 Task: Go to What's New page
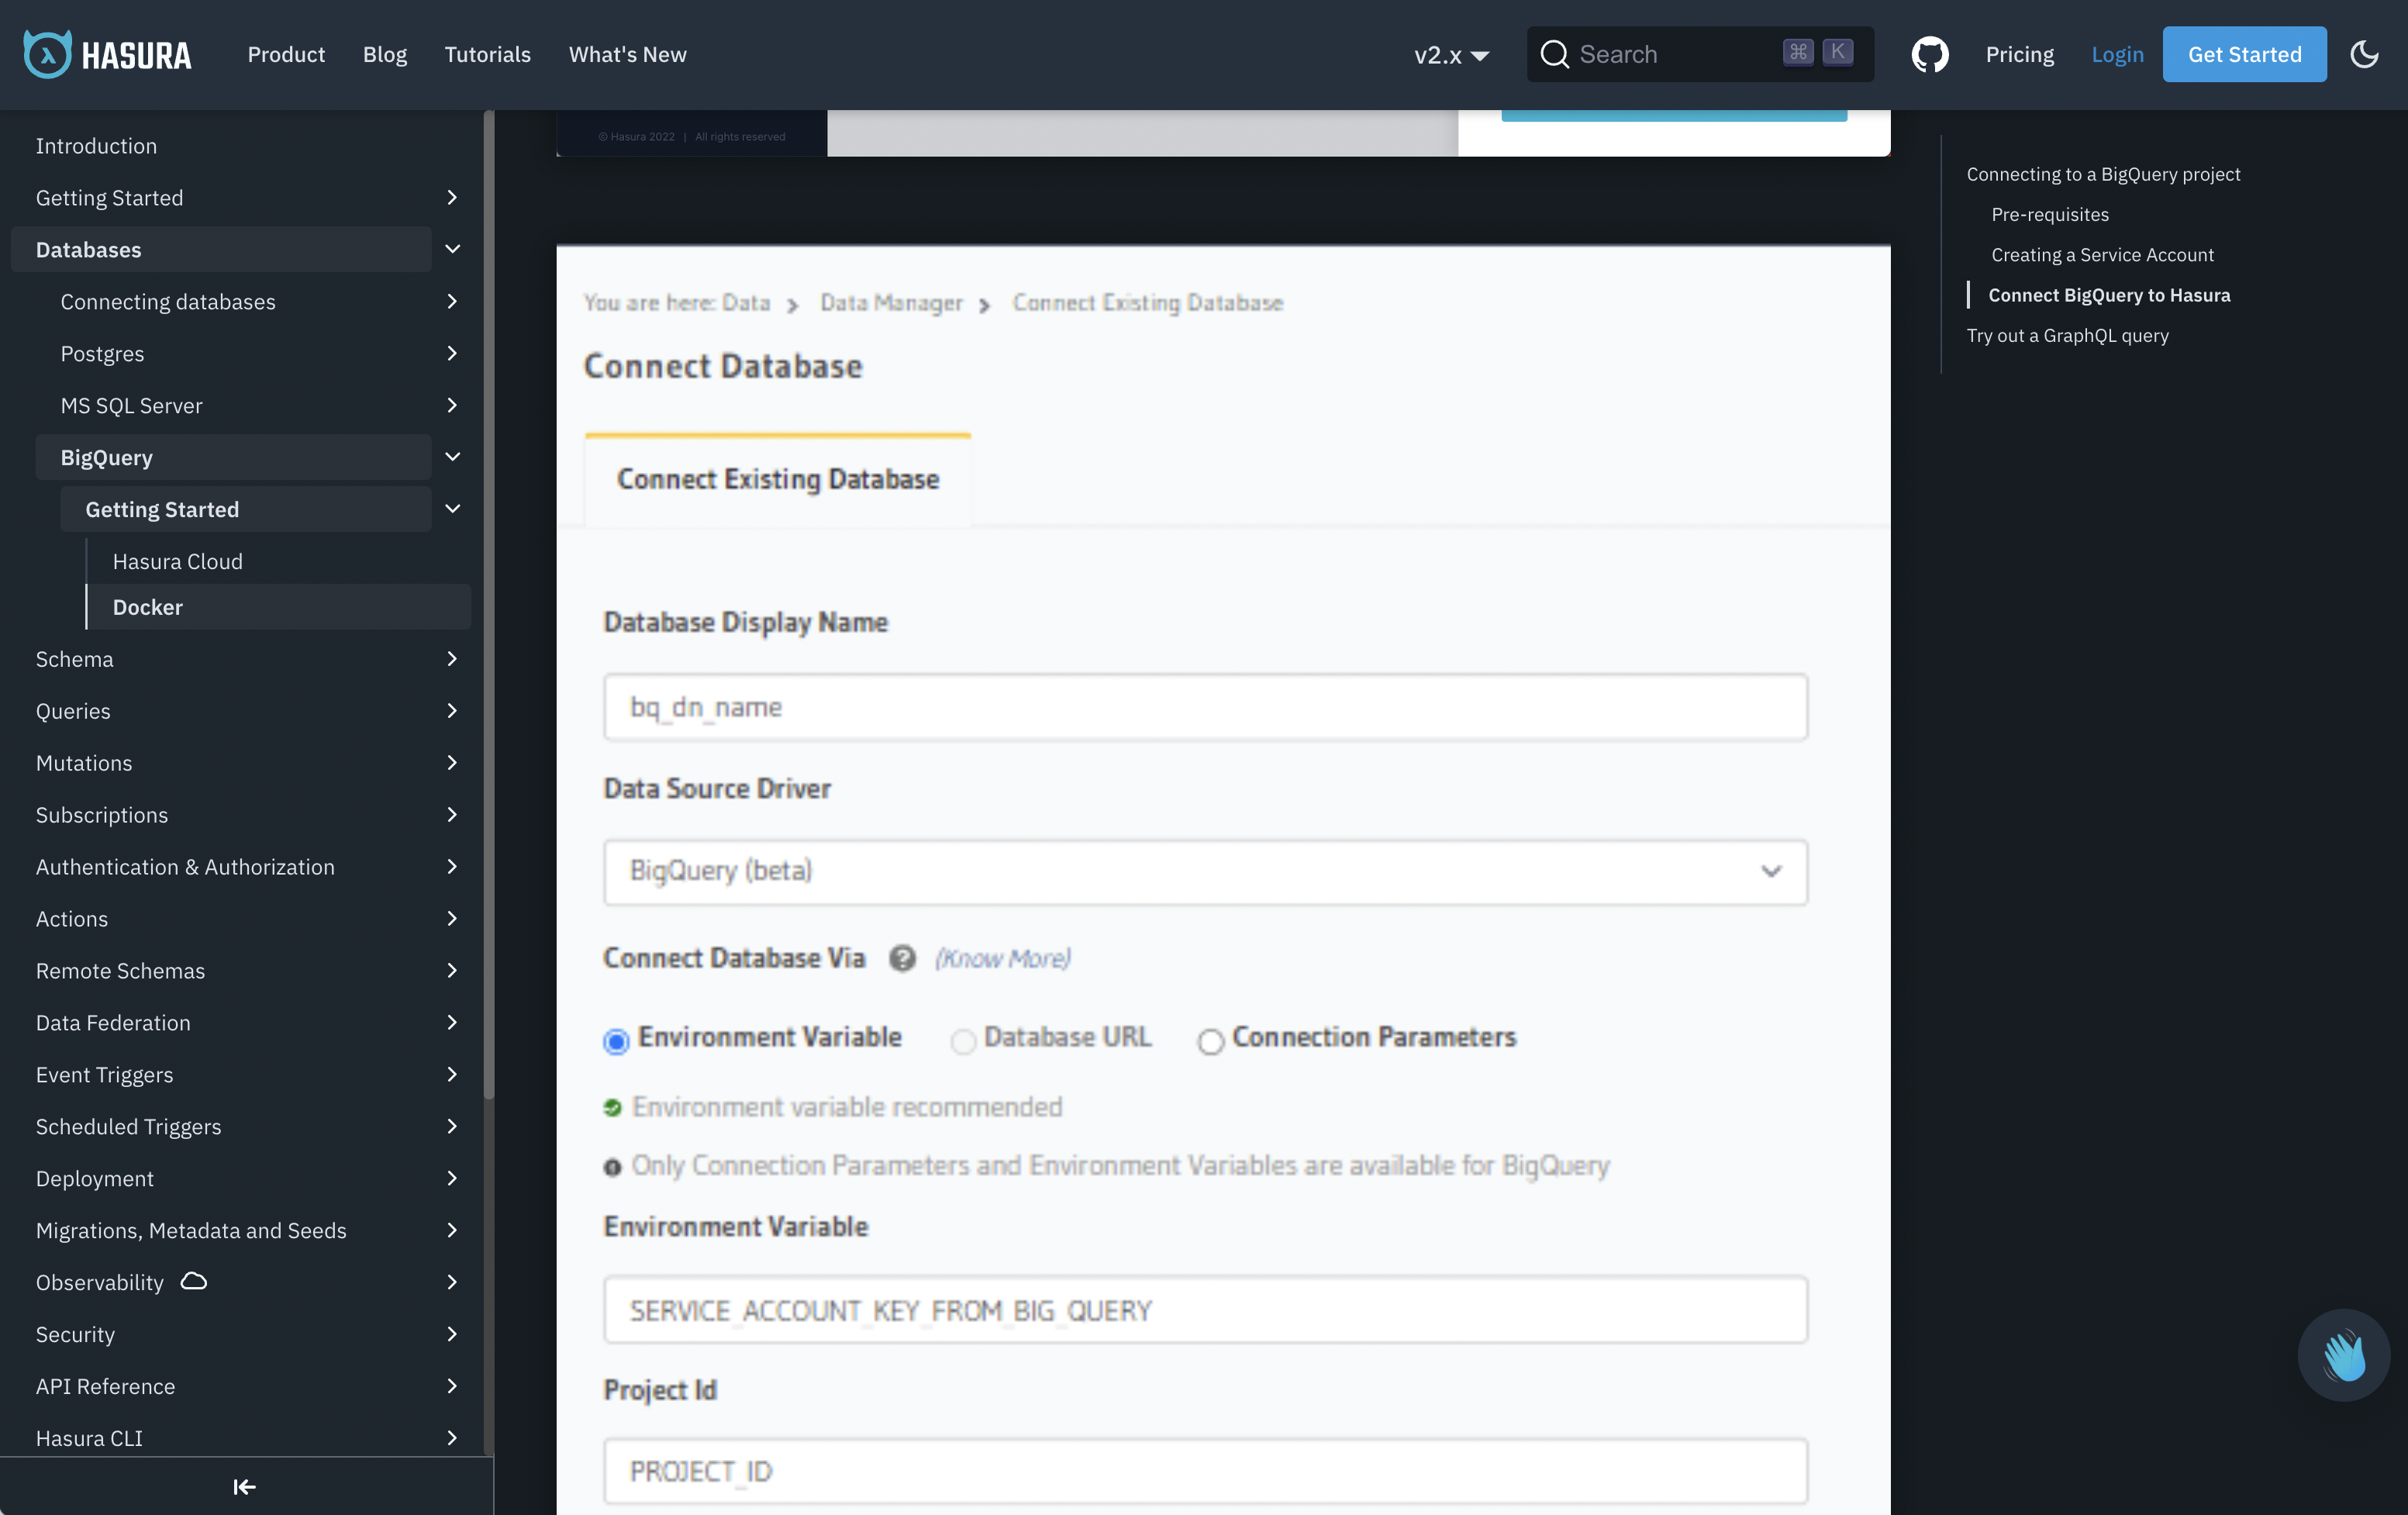(627, 54)
